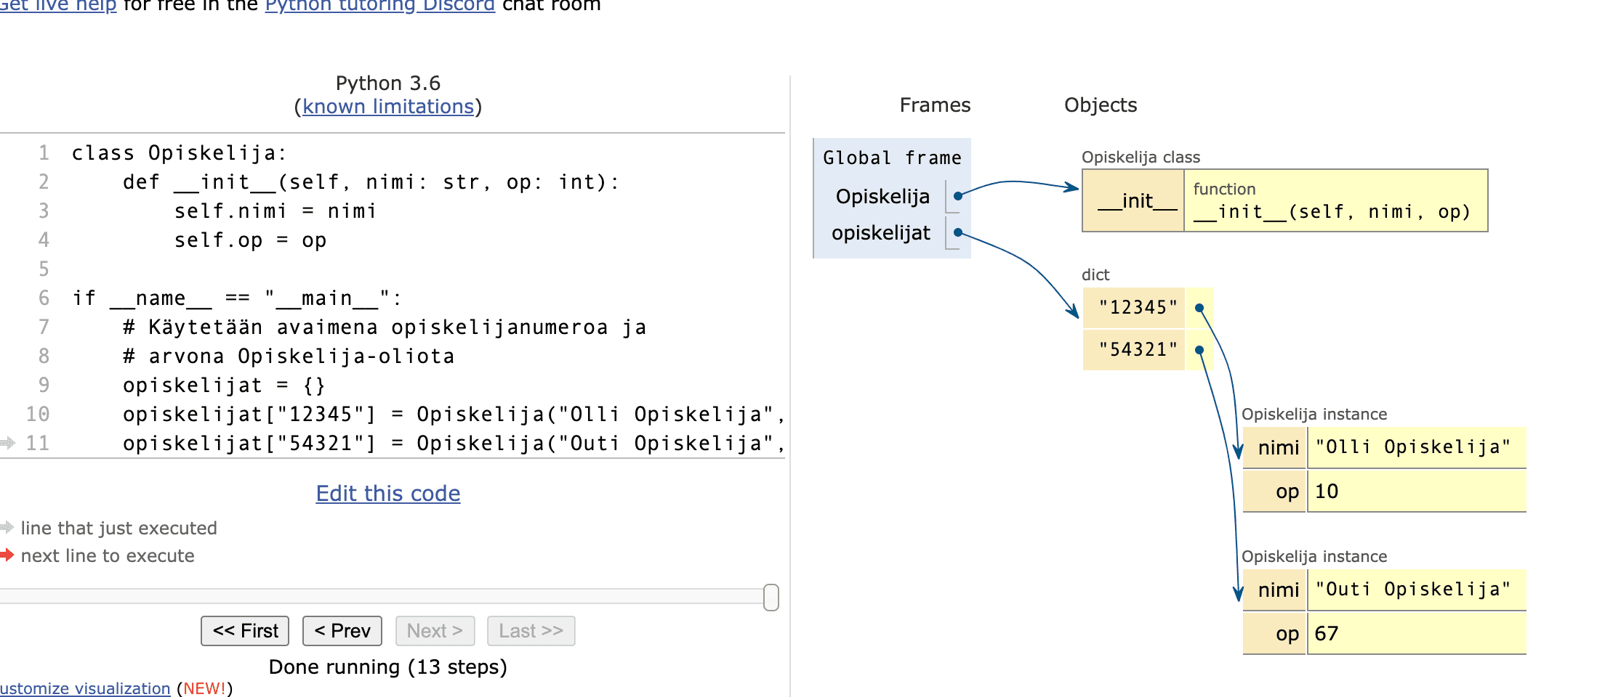Click the pointer dot for dict key "54321"
Image resolution: width=1621 pixels, height=697 pixels.
1199,350
